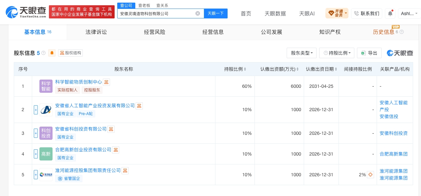Click the 导出 export button
This screenshot has height=196, width=421.
point(369,53)
